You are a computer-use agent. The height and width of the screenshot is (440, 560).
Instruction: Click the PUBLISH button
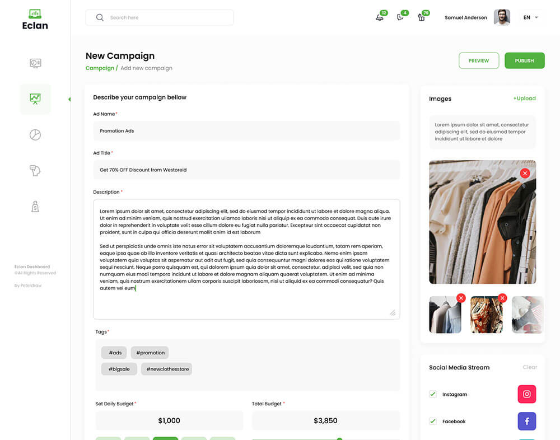tap(524, 60)
